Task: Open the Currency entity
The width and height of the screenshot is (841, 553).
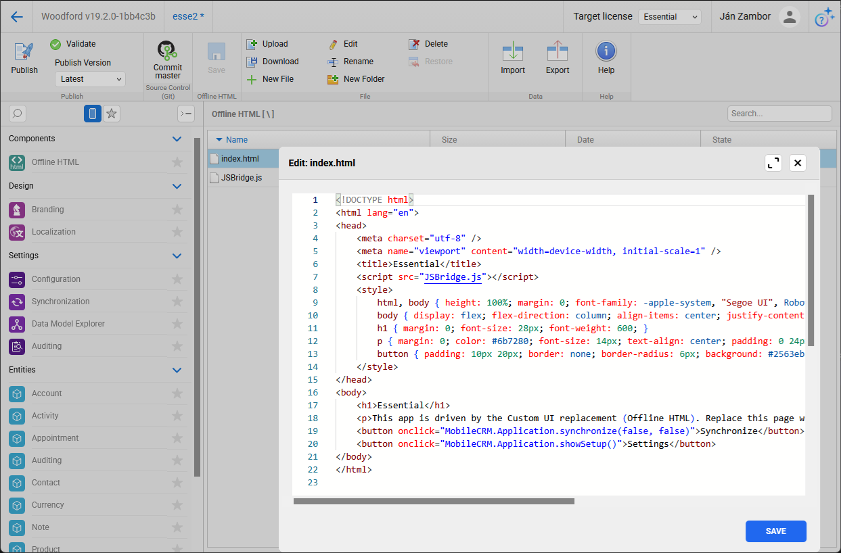Action: (x=47, y=505)
